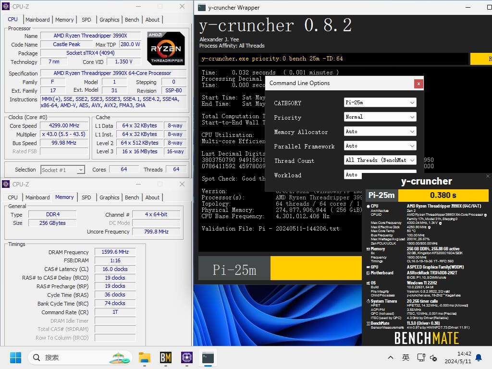492x369 pixels.
Task: Open the volume tray icon
Action: [433, 357]
